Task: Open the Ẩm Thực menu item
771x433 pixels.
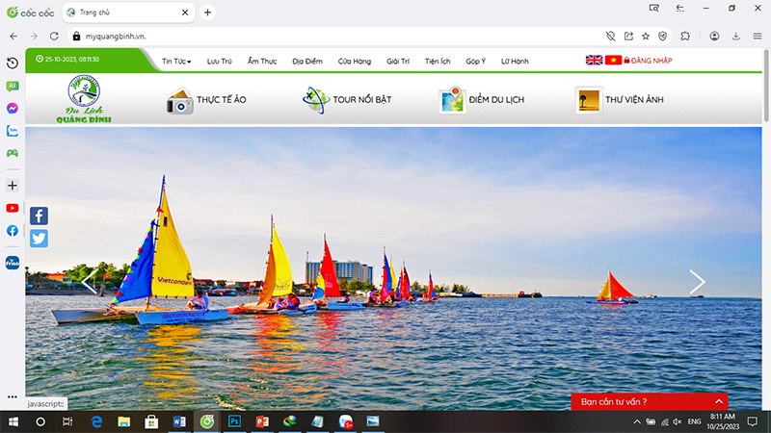Action: click(x=262, y=62)
